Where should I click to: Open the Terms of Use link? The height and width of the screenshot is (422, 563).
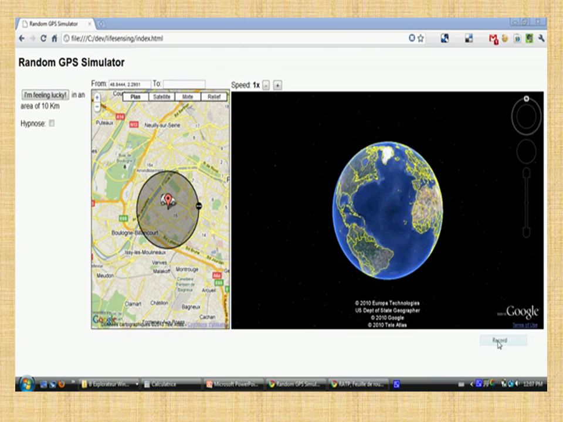point(525,325)
